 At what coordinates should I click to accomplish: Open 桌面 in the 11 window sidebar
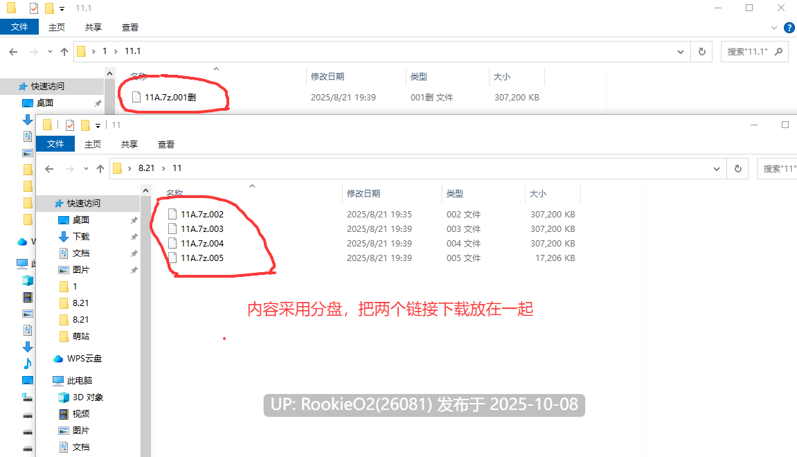tap(81, 219)
